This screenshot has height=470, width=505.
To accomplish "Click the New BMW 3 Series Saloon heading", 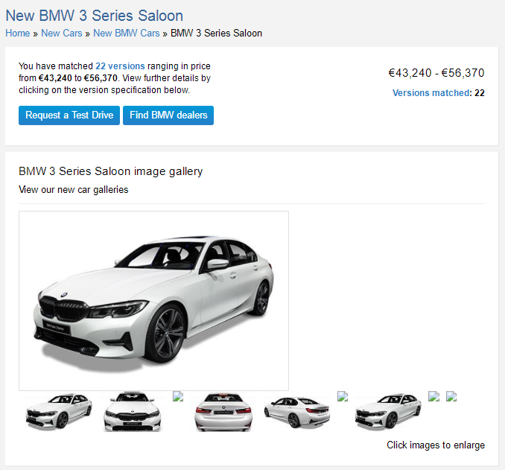I will [95, 16].
